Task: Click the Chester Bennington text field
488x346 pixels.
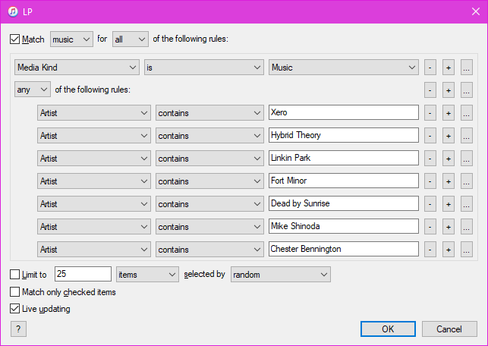Action: point(344,249)
